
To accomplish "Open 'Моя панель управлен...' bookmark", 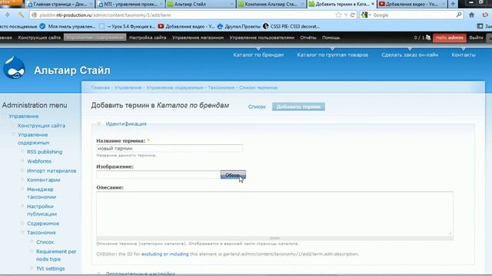I will tap(68, 27).
